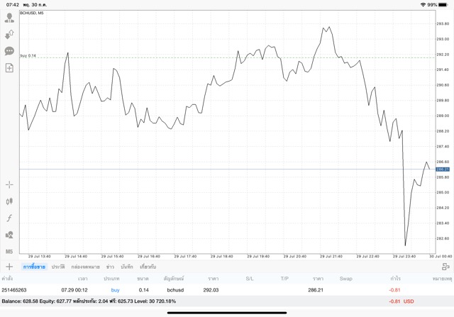The height and width of the screenshot is (317, 454).
Task: Sort by the กำไร profit column header
Action: point(395,279)
